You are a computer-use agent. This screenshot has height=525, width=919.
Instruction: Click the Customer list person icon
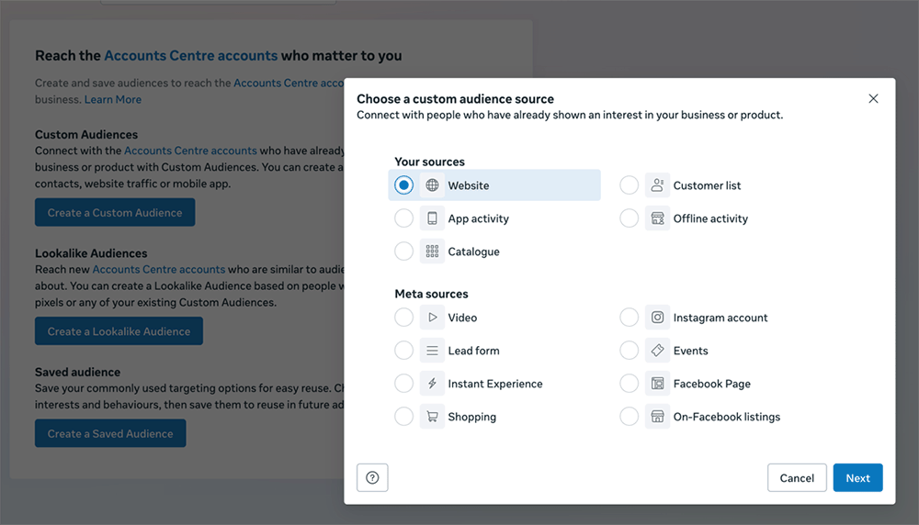657,185
